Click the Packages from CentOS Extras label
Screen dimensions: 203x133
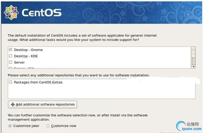(38, 82)
